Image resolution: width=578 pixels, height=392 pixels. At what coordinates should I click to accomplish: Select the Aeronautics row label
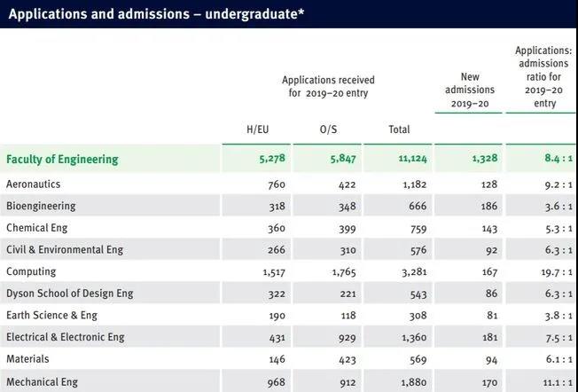[34, 184]
